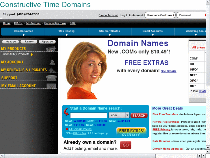Click the vertical scrollbar down arrow at bottom
Viewport: 210px width, 158px height.
pyautogui.click(x=208, y=152)
